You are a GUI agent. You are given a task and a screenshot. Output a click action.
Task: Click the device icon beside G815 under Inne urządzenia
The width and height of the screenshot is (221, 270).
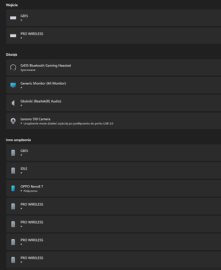[x=13, y=153]
